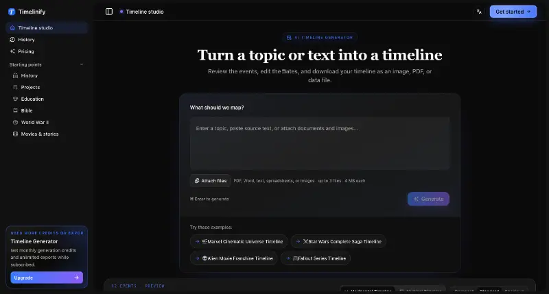Click the Get started button

513,12
